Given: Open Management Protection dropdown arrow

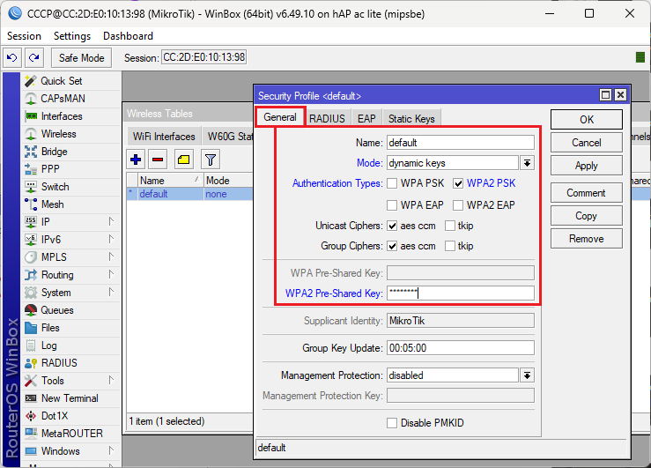Looking at the screenshot, I should pyautogui.click(x=527, y=375).
